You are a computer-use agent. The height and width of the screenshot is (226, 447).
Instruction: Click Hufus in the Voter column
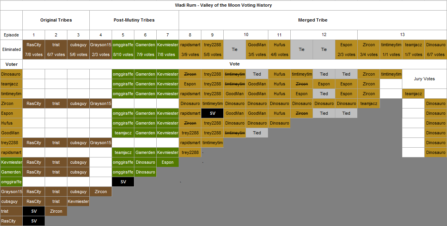11,123
